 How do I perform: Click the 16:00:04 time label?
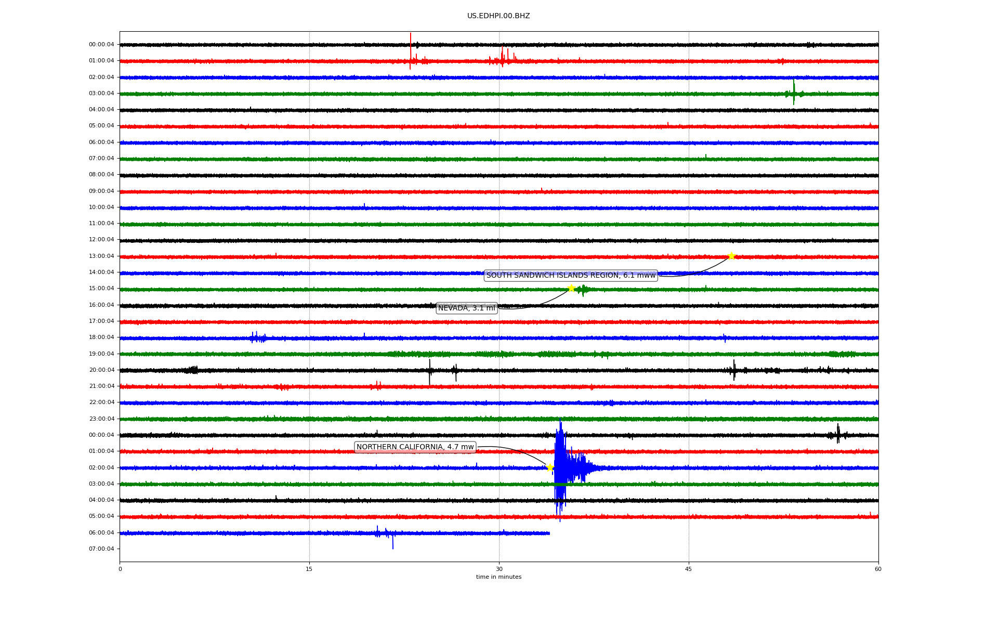coord(101,305)
